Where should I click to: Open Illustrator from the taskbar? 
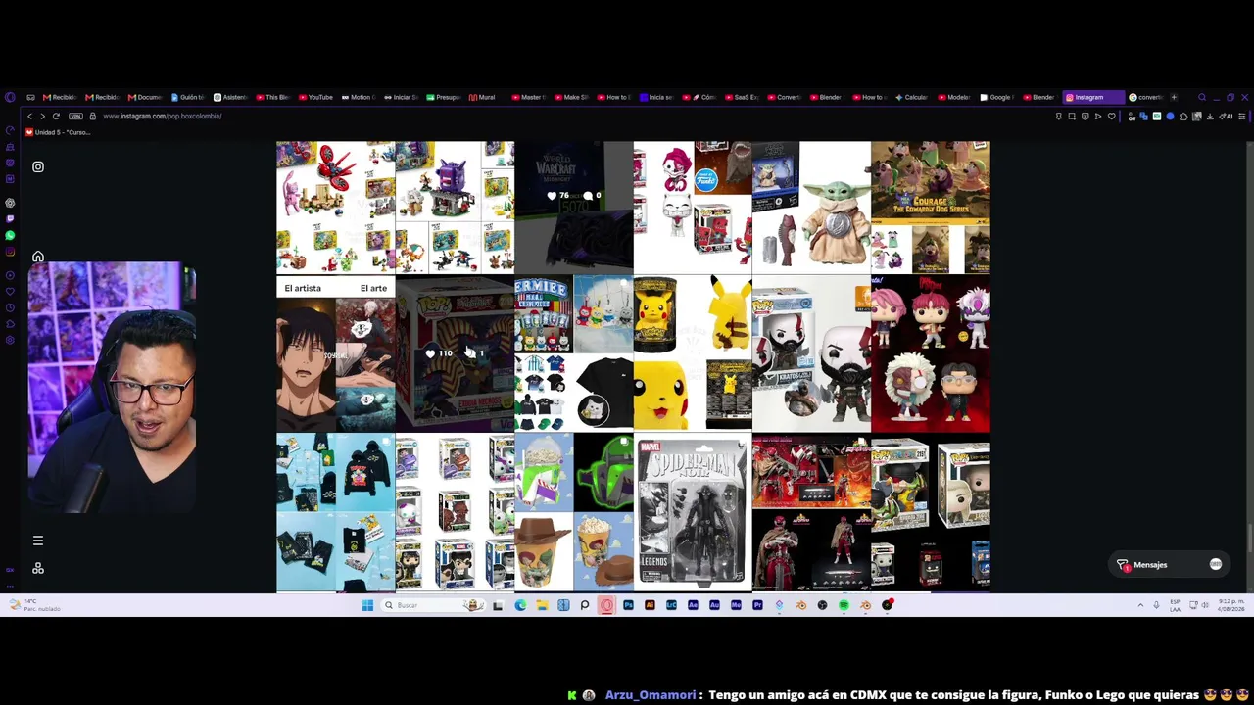pyautogui.click(x=650, y=605)
